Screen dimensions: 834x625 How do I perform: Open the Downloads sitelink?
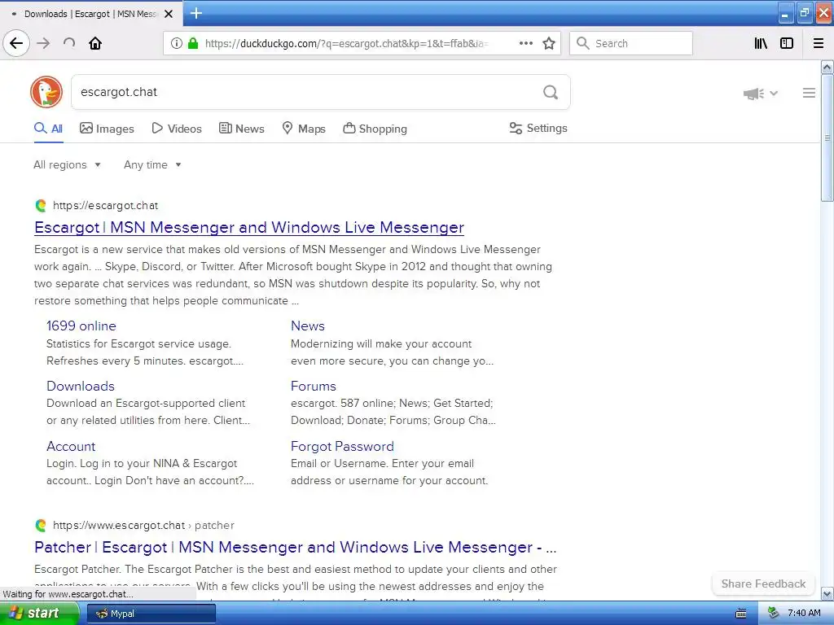[81, 386]
